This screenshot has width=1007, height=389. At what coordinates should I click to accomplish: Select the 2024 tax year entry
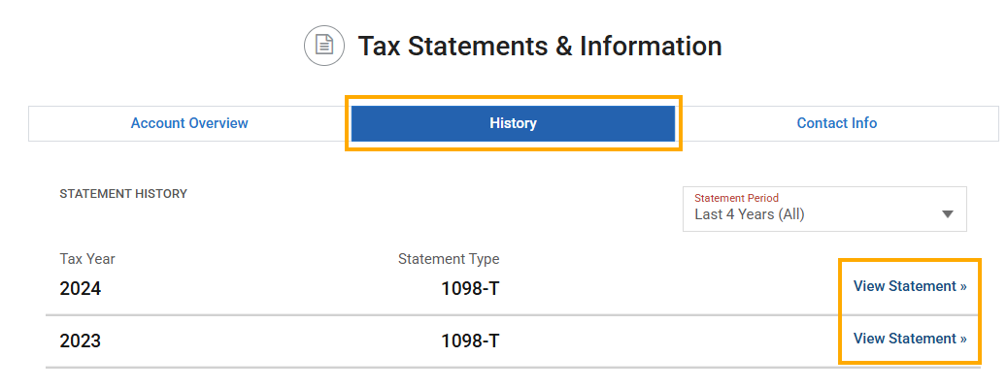(81, 289)
